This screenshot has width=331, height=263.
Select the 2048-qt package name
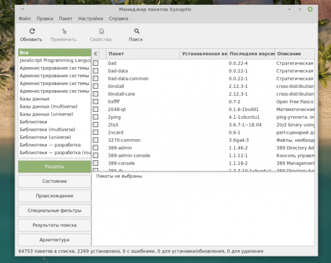coord(117,109)
